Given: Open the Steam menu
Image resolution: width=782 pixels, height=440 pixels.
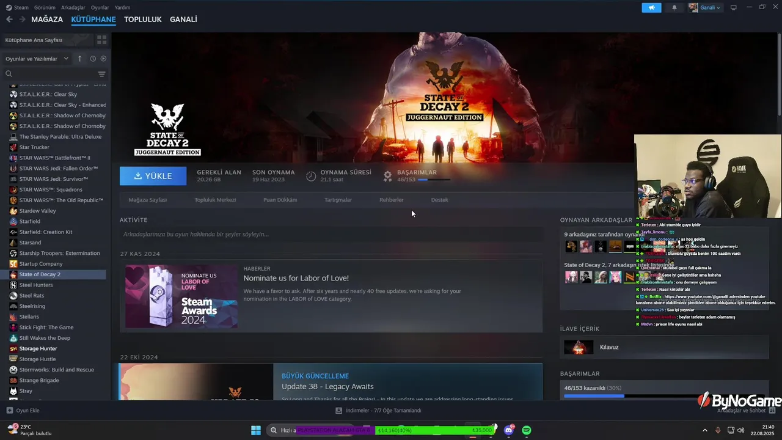Looking at the screenshot, I should coord(17,7).
